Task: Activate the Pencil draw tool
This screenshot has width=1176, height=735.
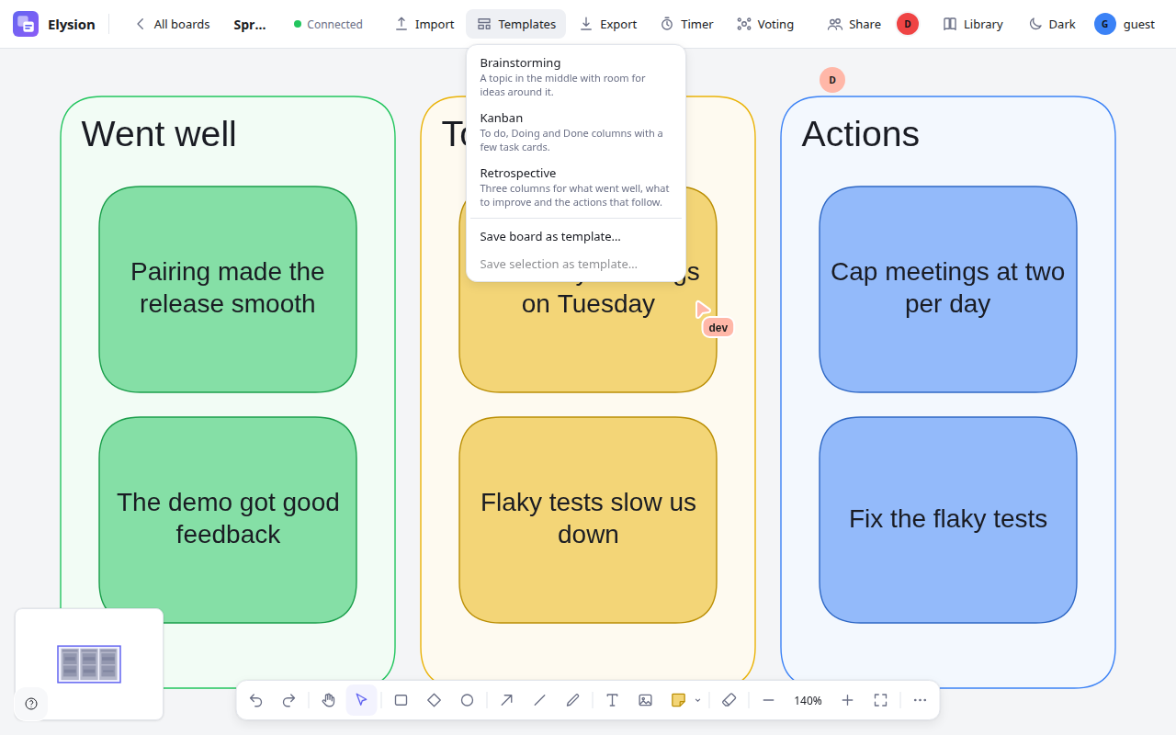Action: (572, 700)
